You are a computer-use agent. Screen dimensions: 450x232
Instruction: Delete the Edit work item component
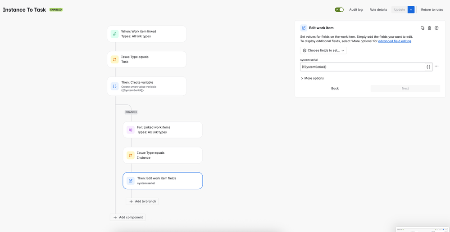[429, 28]
